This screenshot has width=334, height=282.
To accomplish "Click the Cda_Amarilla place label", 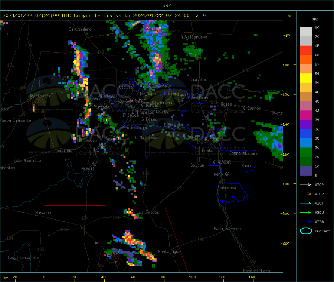I will coord(28,160).
